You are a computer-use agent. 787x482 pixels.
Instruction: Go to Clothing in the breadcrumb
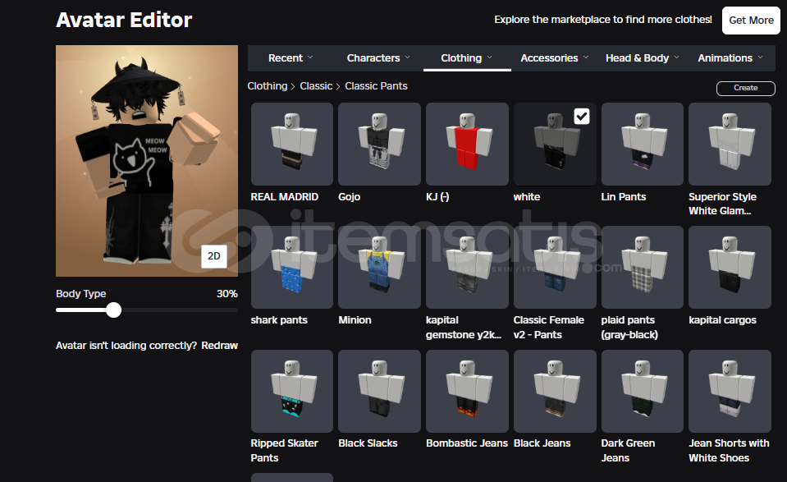tap(267, 86)
